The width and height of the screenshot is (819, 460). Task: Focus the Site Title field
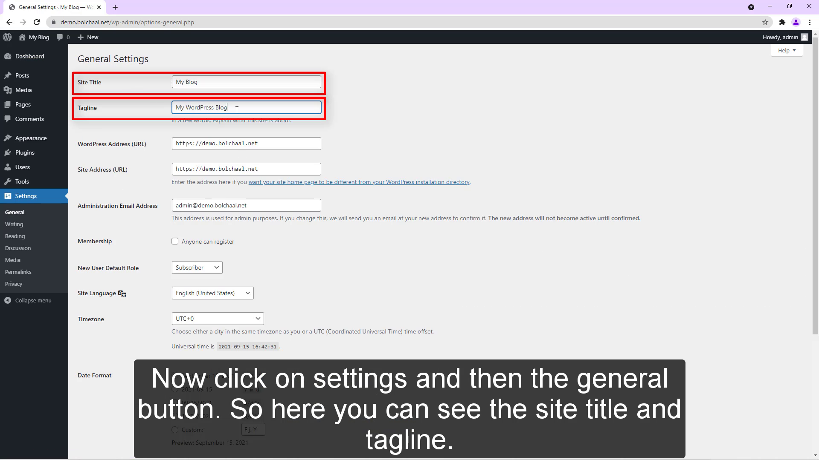[x=246, y=82]
